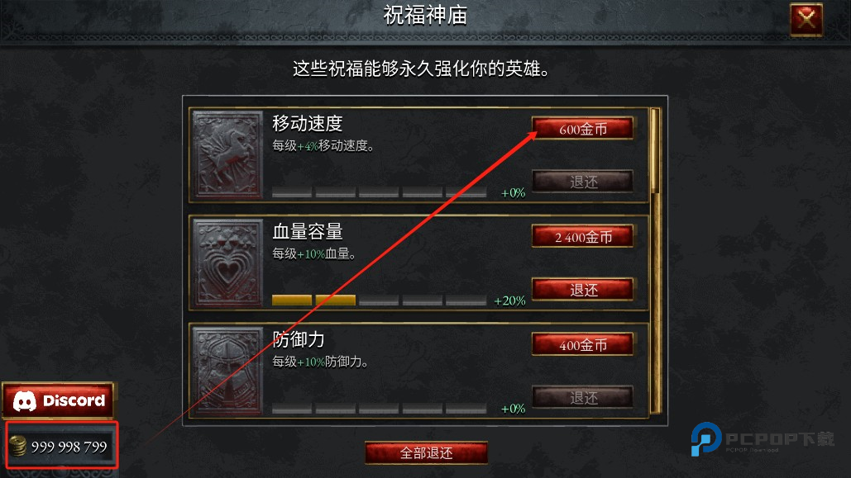Click the heart health capacity icon
Viewport: 851px width, 478px height.
tap(228, 263)
